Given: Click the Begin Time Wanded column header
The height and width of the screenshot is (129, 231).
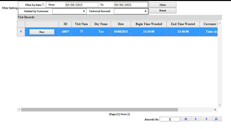Looking at the screenshot, I should point(149,24).
